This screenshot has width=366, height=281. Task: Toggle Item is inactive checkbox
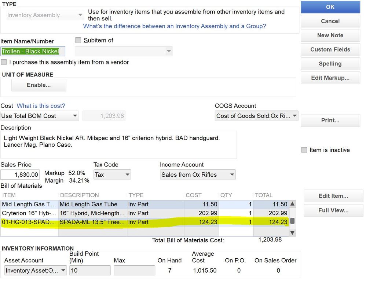[304, 150]
